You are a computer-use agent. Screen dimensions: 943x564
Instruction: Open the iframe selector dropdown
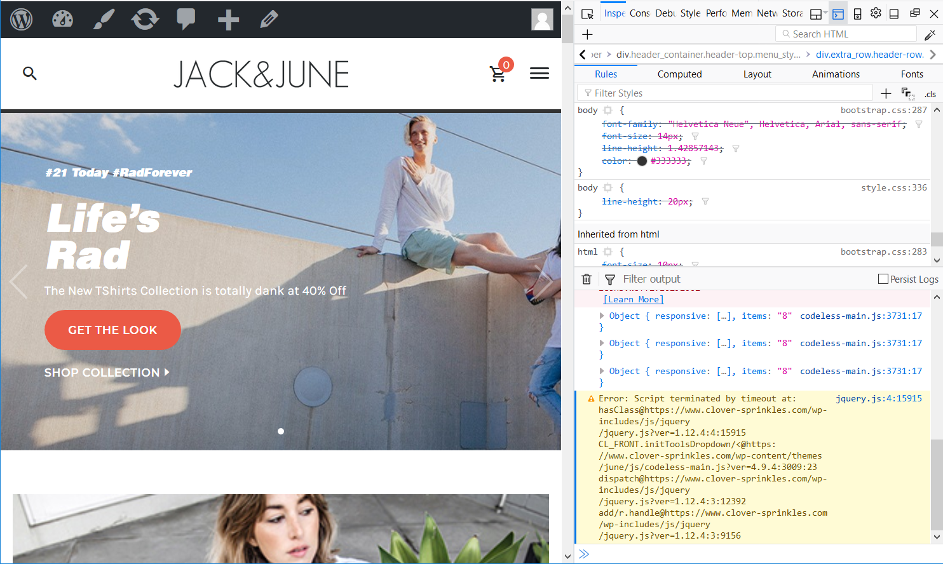[818, 14]
